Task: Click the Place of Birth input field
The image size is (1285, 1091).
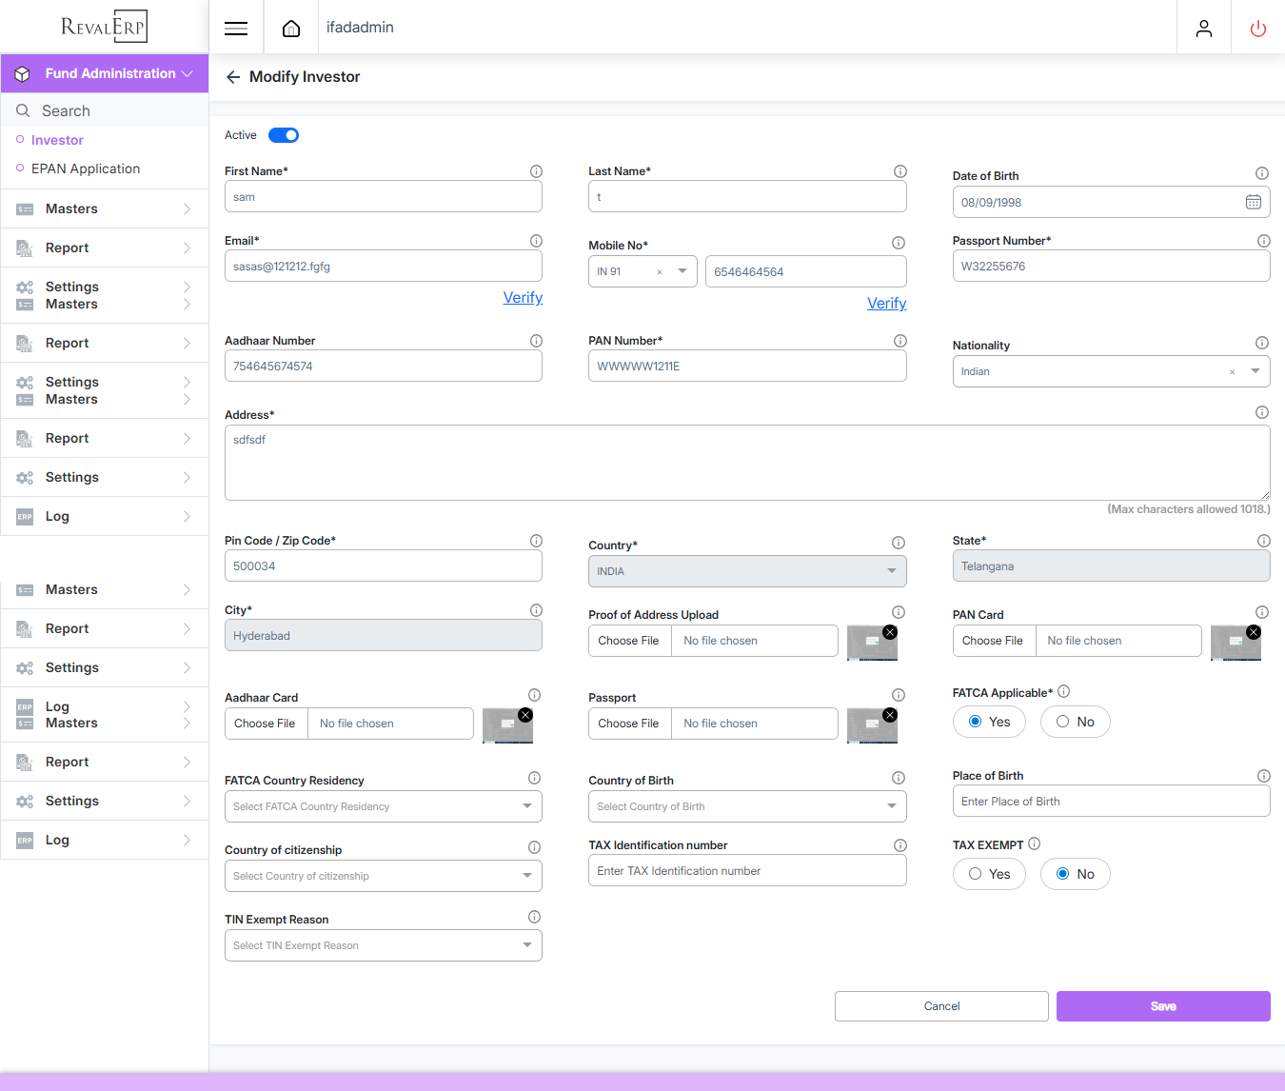Action: click(1110, 802)
